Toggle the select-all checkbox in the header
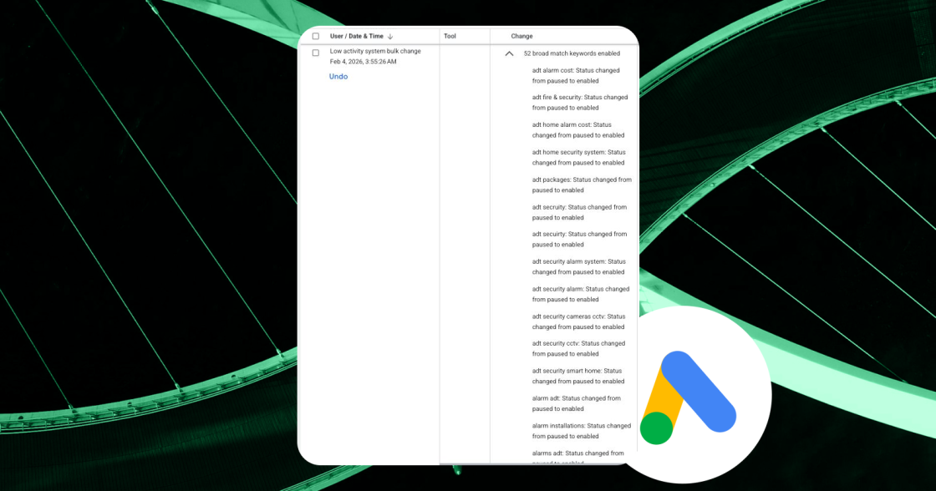The height and width of the screenshot is (491, 936). 315,36
